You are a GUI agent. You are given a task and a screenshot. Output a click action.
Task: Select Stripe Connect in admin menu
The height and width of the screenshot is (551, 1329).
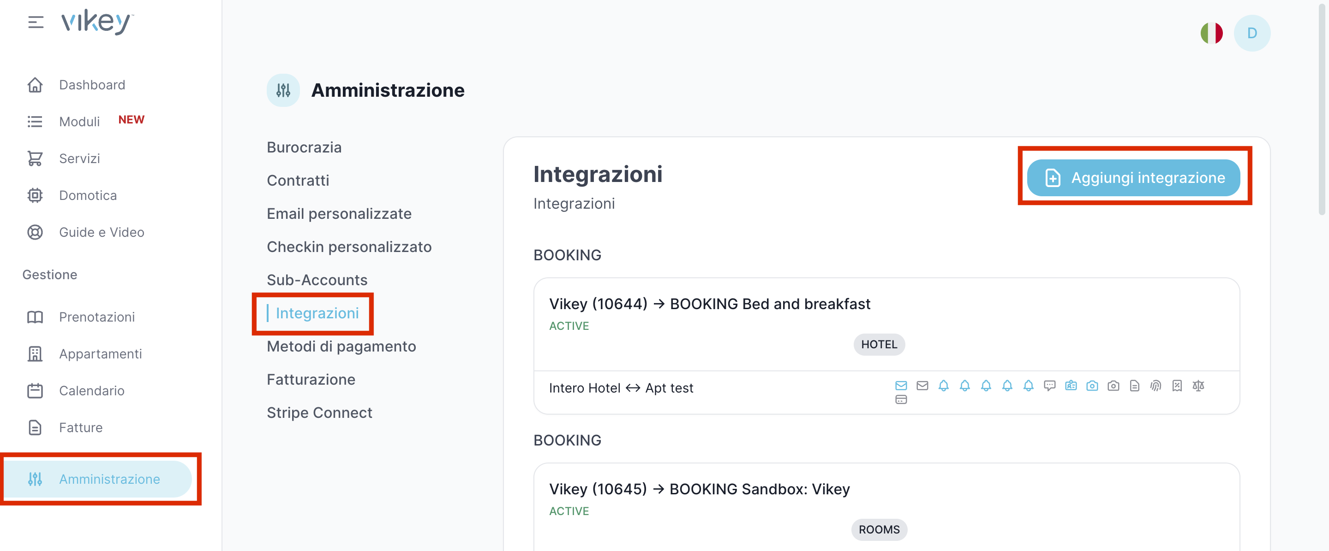(319, 412)
